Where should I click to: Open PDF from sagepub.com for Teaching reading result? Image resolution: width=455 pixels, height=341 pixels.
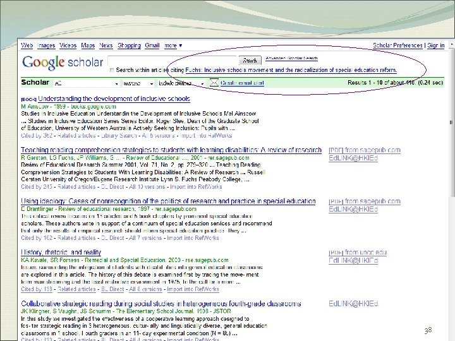[x=365, y=150]
